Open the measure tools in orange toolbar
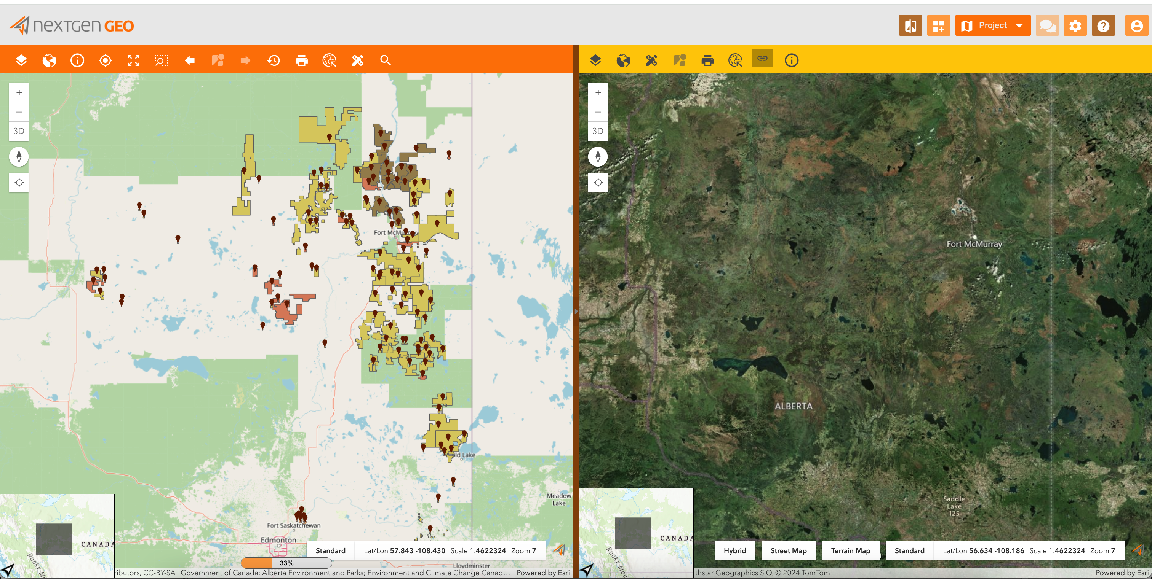The height and width of the screenshot is (579, 1152). tap(358, 60)
